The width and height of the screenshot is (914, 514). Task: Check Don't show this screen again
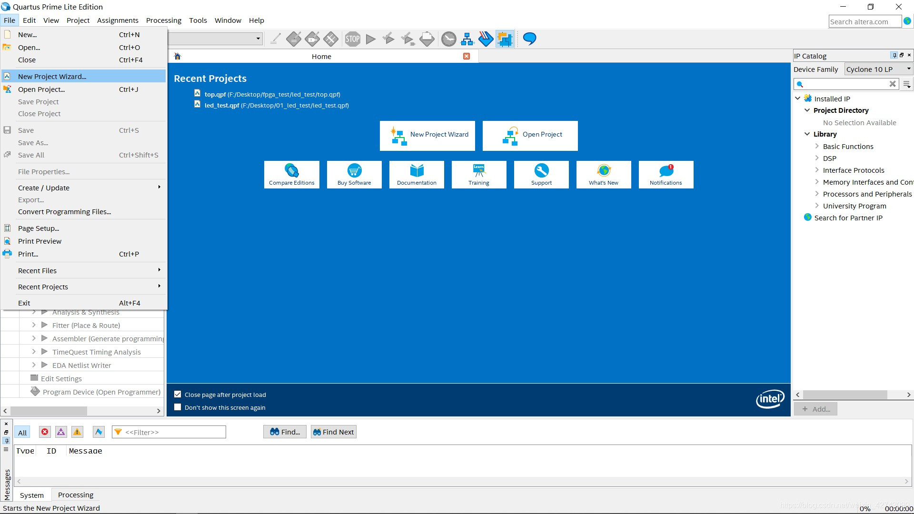(178, 407)
